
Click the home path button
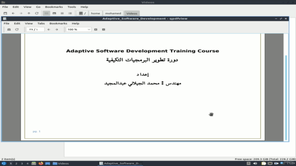pyautogui.click(x=95, y=13)
